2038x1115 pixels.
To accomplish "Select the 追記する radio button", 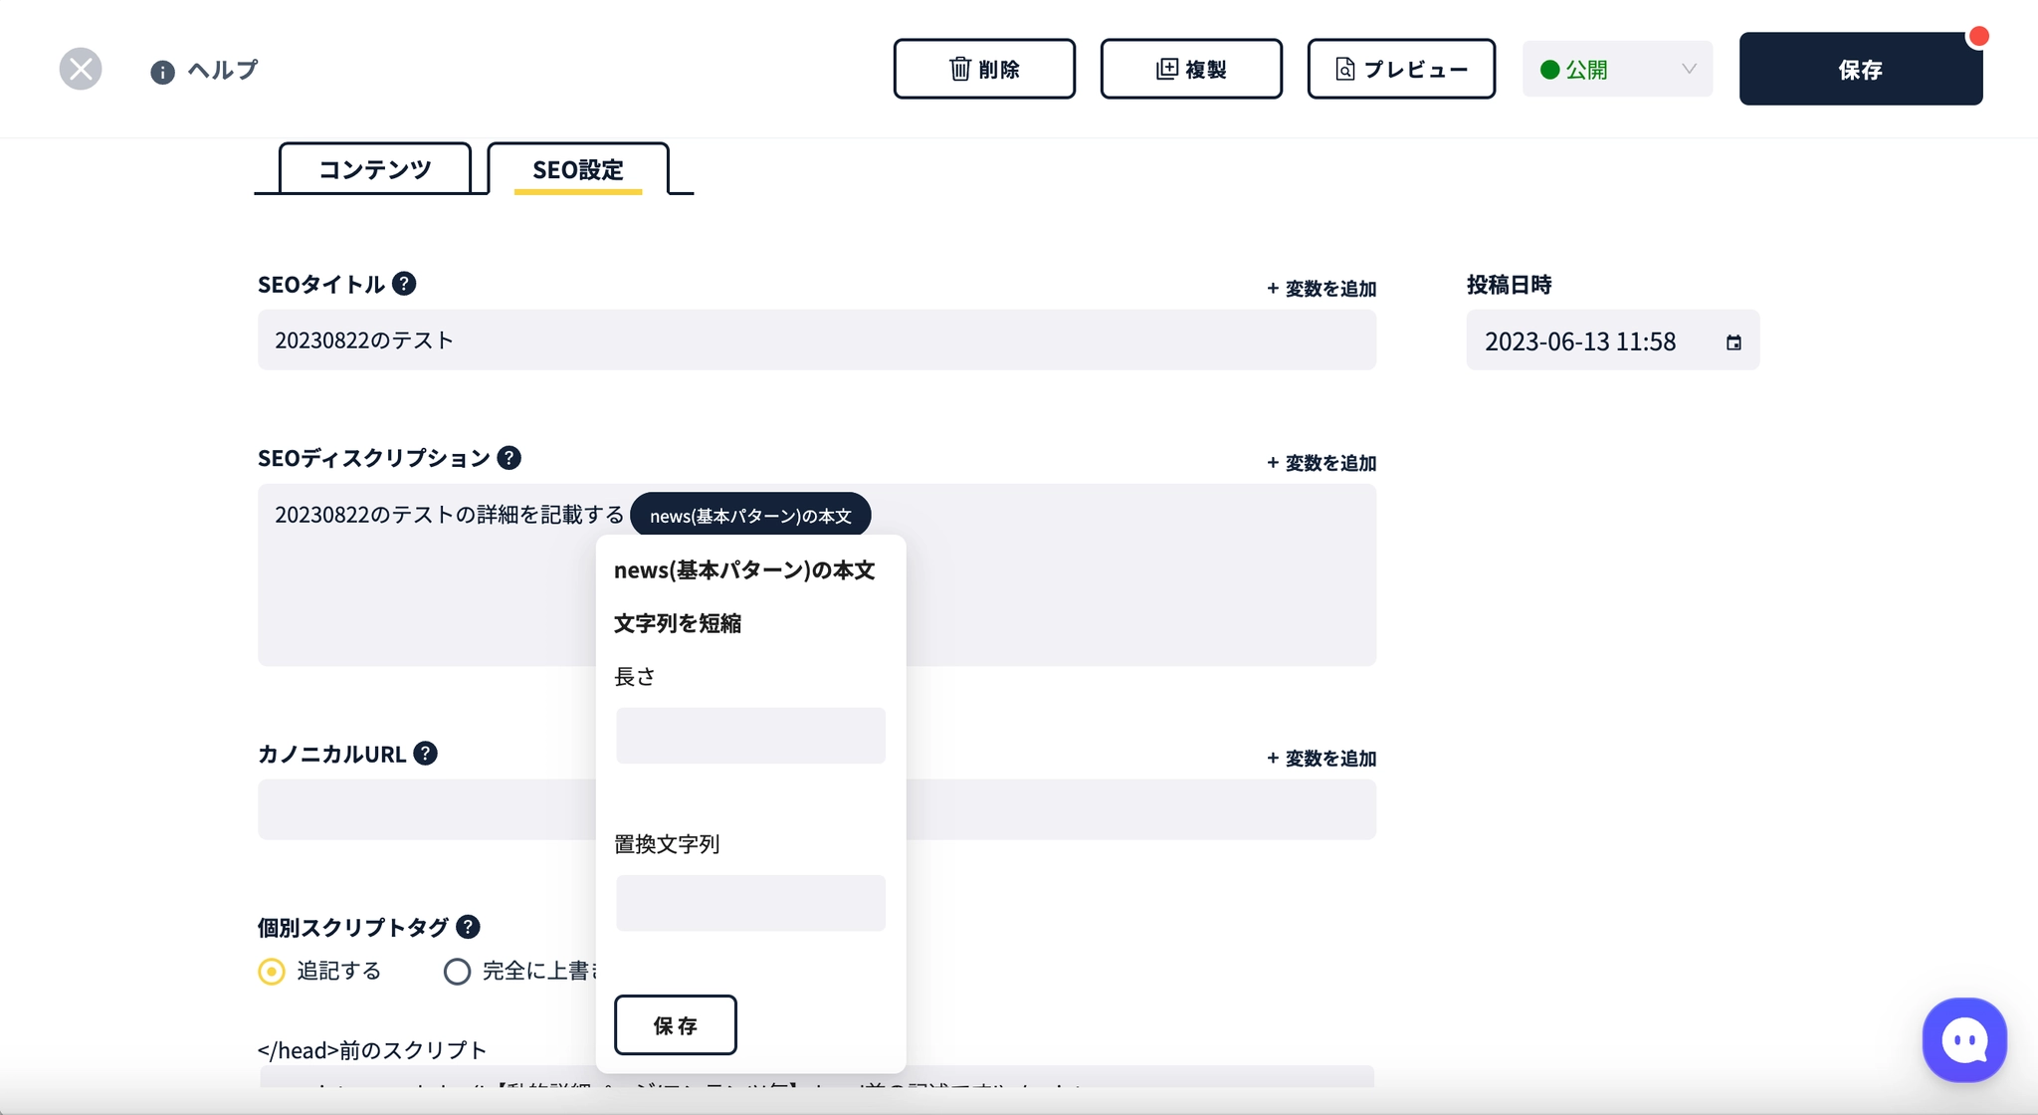I will 272,972.
